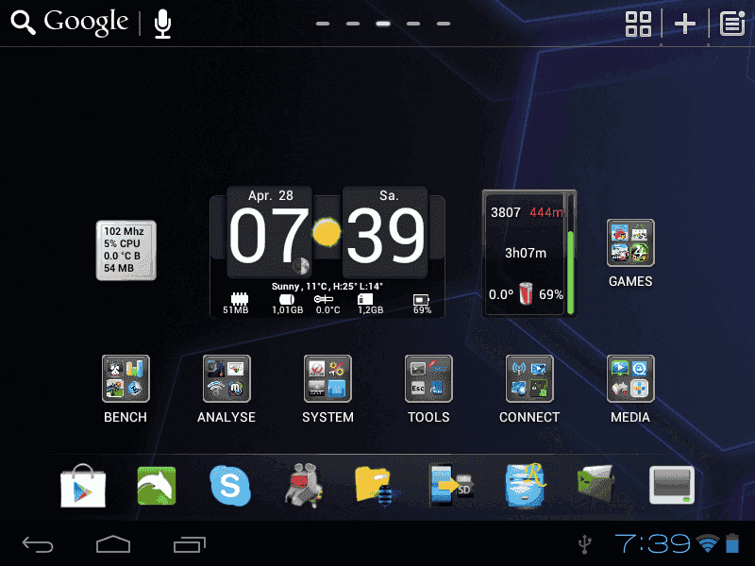Launch the Dolphin browser from the dock
This screenshot has width=755, height=566.
coord(157,486)
